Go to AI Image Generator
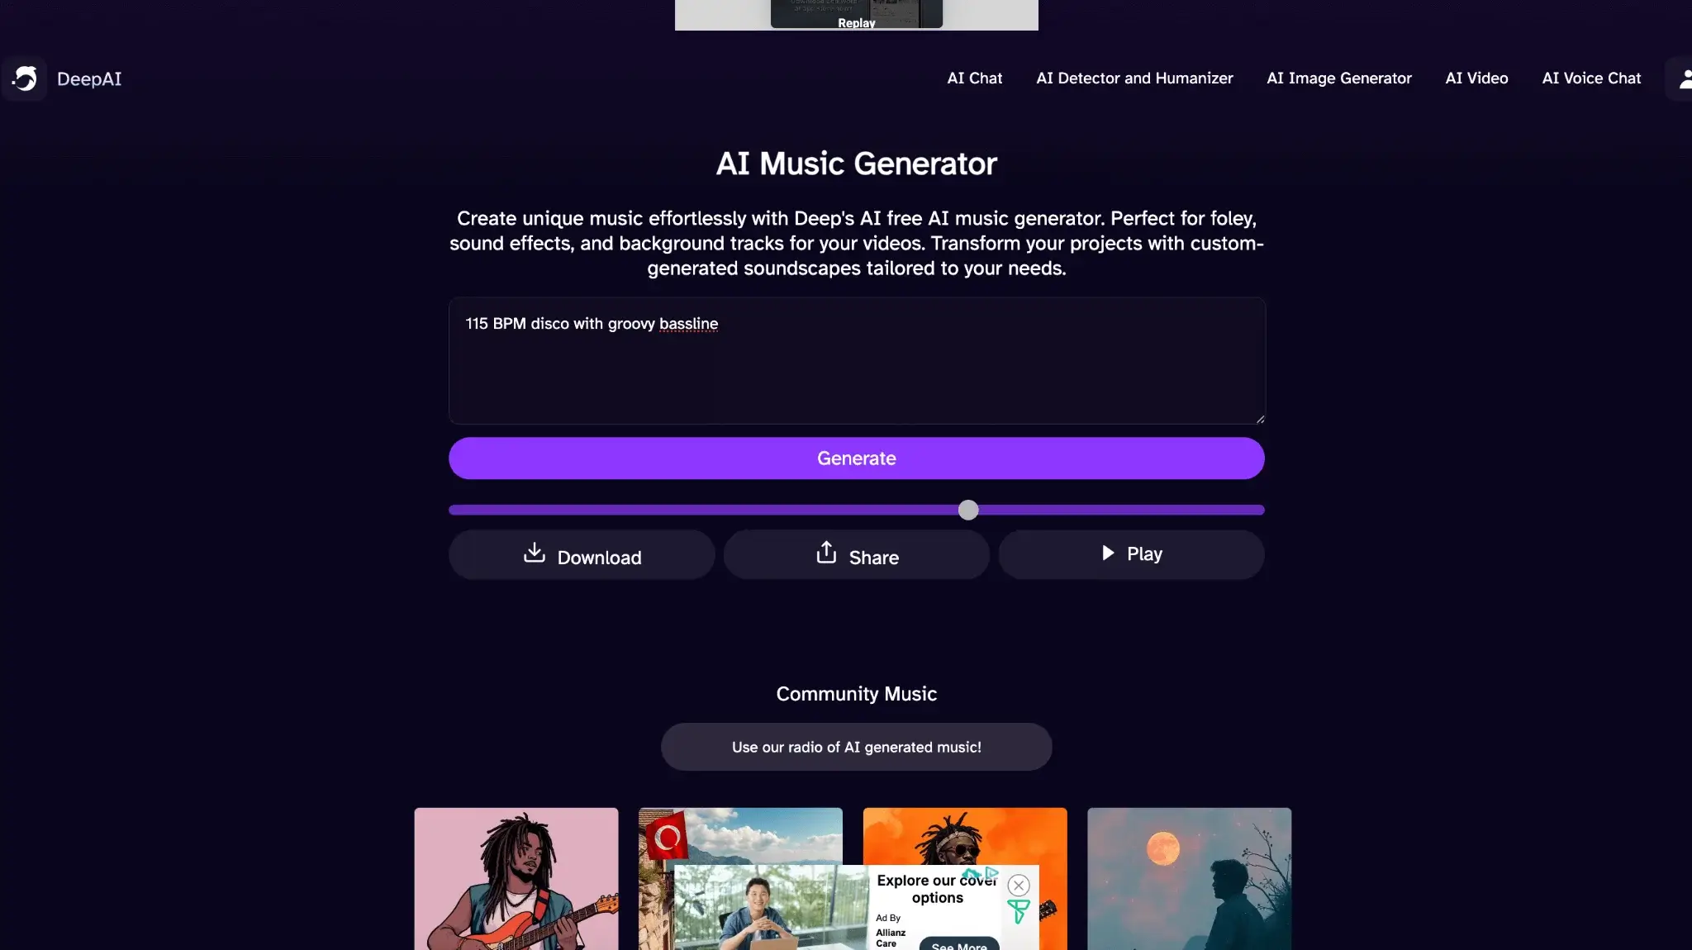Image resolution: width=1692 pixels, height=950 pixels. (1338, 78)
